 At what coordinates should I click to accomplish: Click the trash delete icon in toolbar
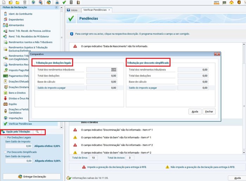coord(24,2)
